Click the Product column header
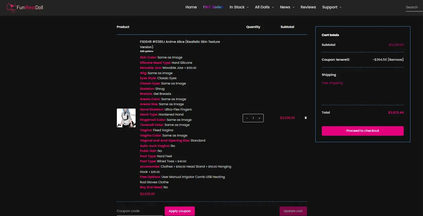The height and width of the screenshot is (216, 423). (123, 27)
